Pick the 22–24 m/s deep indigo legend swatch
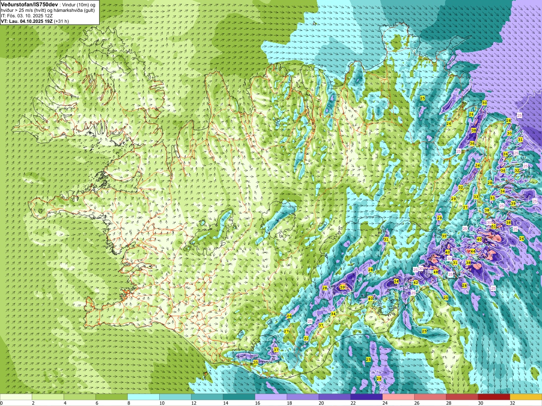This screenshot has height=406, width=542. [x=367, y=397]
